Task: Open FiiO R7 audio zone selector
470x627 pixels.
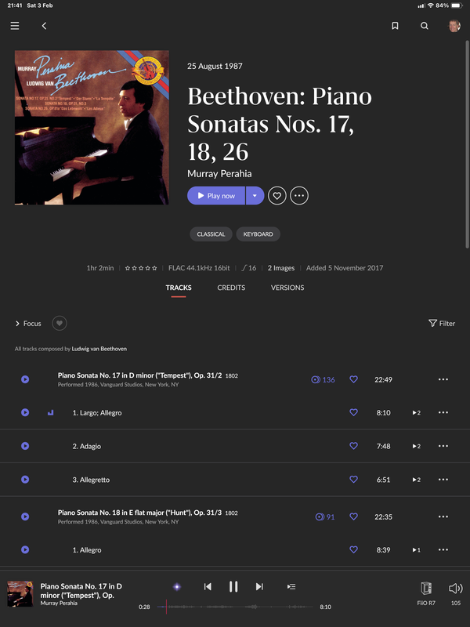Action: (426, 593)
